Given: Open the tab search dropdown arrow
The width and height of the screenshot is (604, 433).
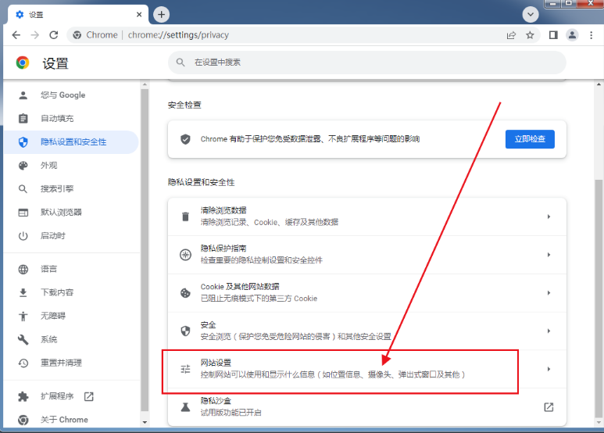Looking at the screenshot, I should [531, 15].
